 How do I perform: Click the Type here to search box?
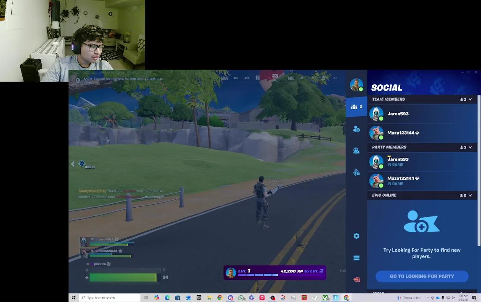pyautogui.click(x=110, y=298)
